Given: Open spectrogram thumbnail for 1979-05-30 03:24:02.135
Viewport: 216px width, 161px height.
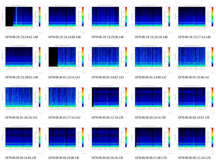Looking at the screenshot, I should 194,99.
